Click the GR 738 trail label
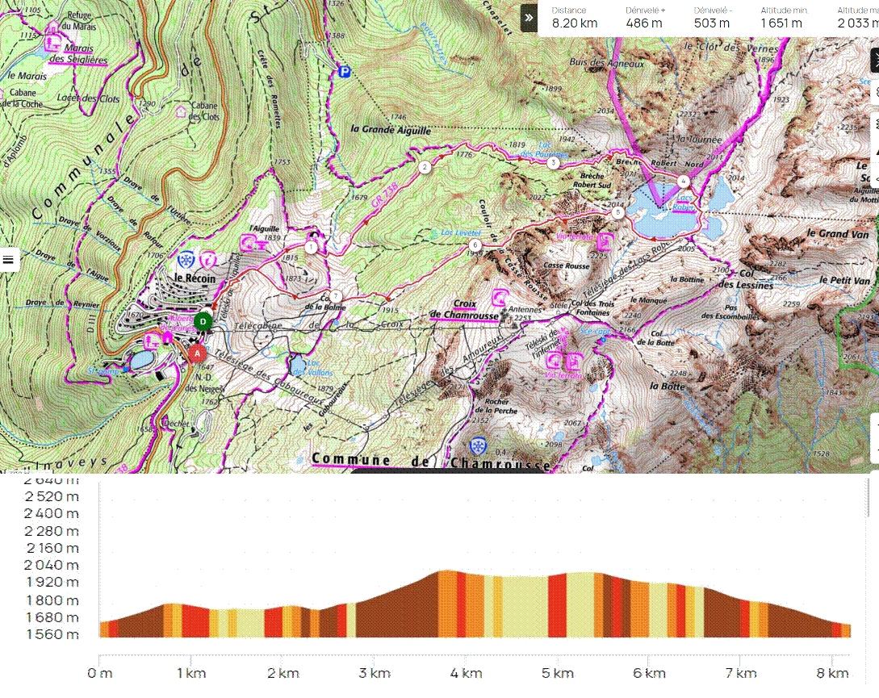Screen dimensions: 879x698 tap(384, 194)
